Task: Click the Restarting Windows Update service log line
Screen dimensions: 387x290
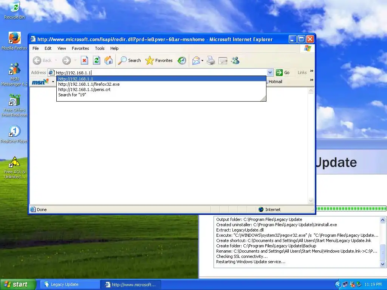Action: [251, 262]
